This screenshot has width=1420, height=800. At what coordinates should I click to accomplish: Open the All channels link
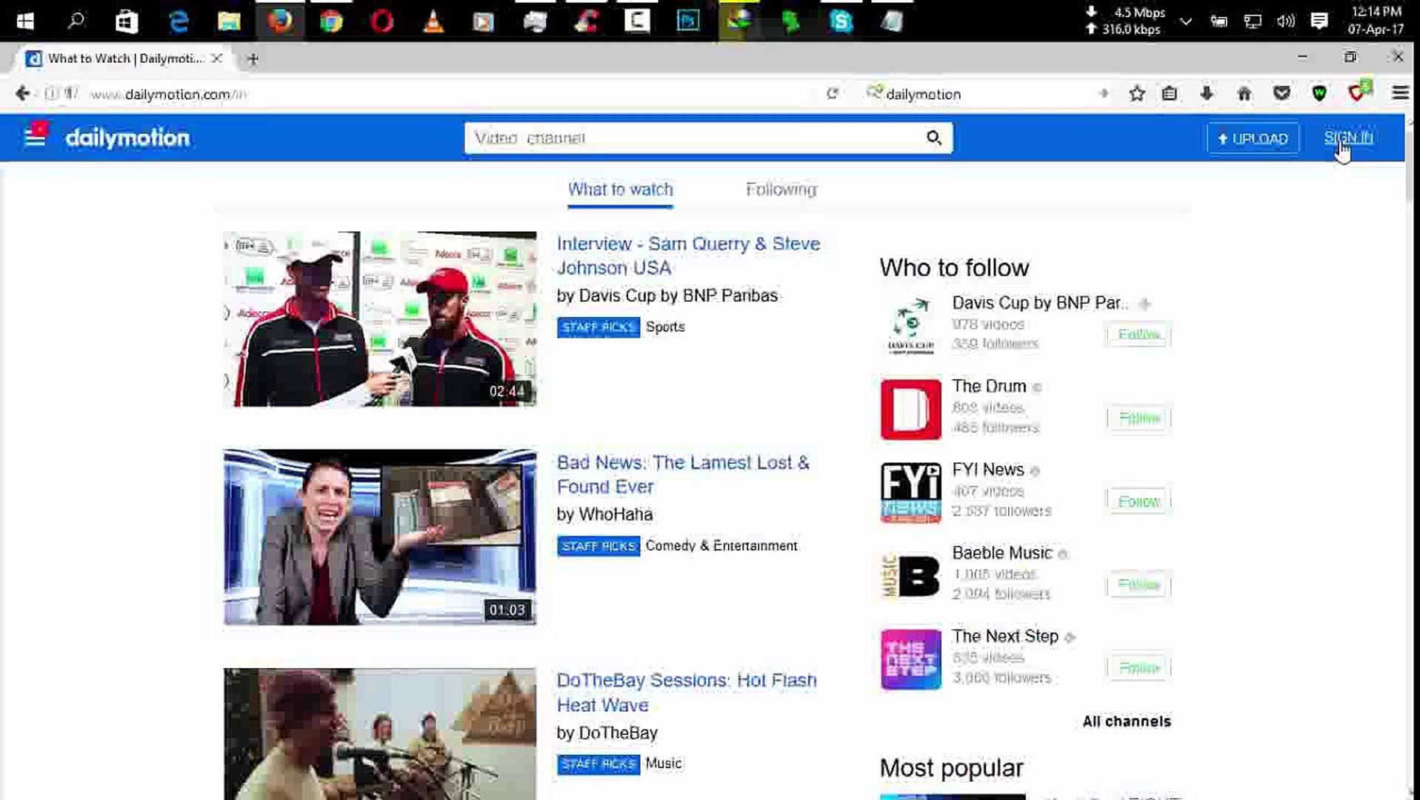(x=1126, y=721)
